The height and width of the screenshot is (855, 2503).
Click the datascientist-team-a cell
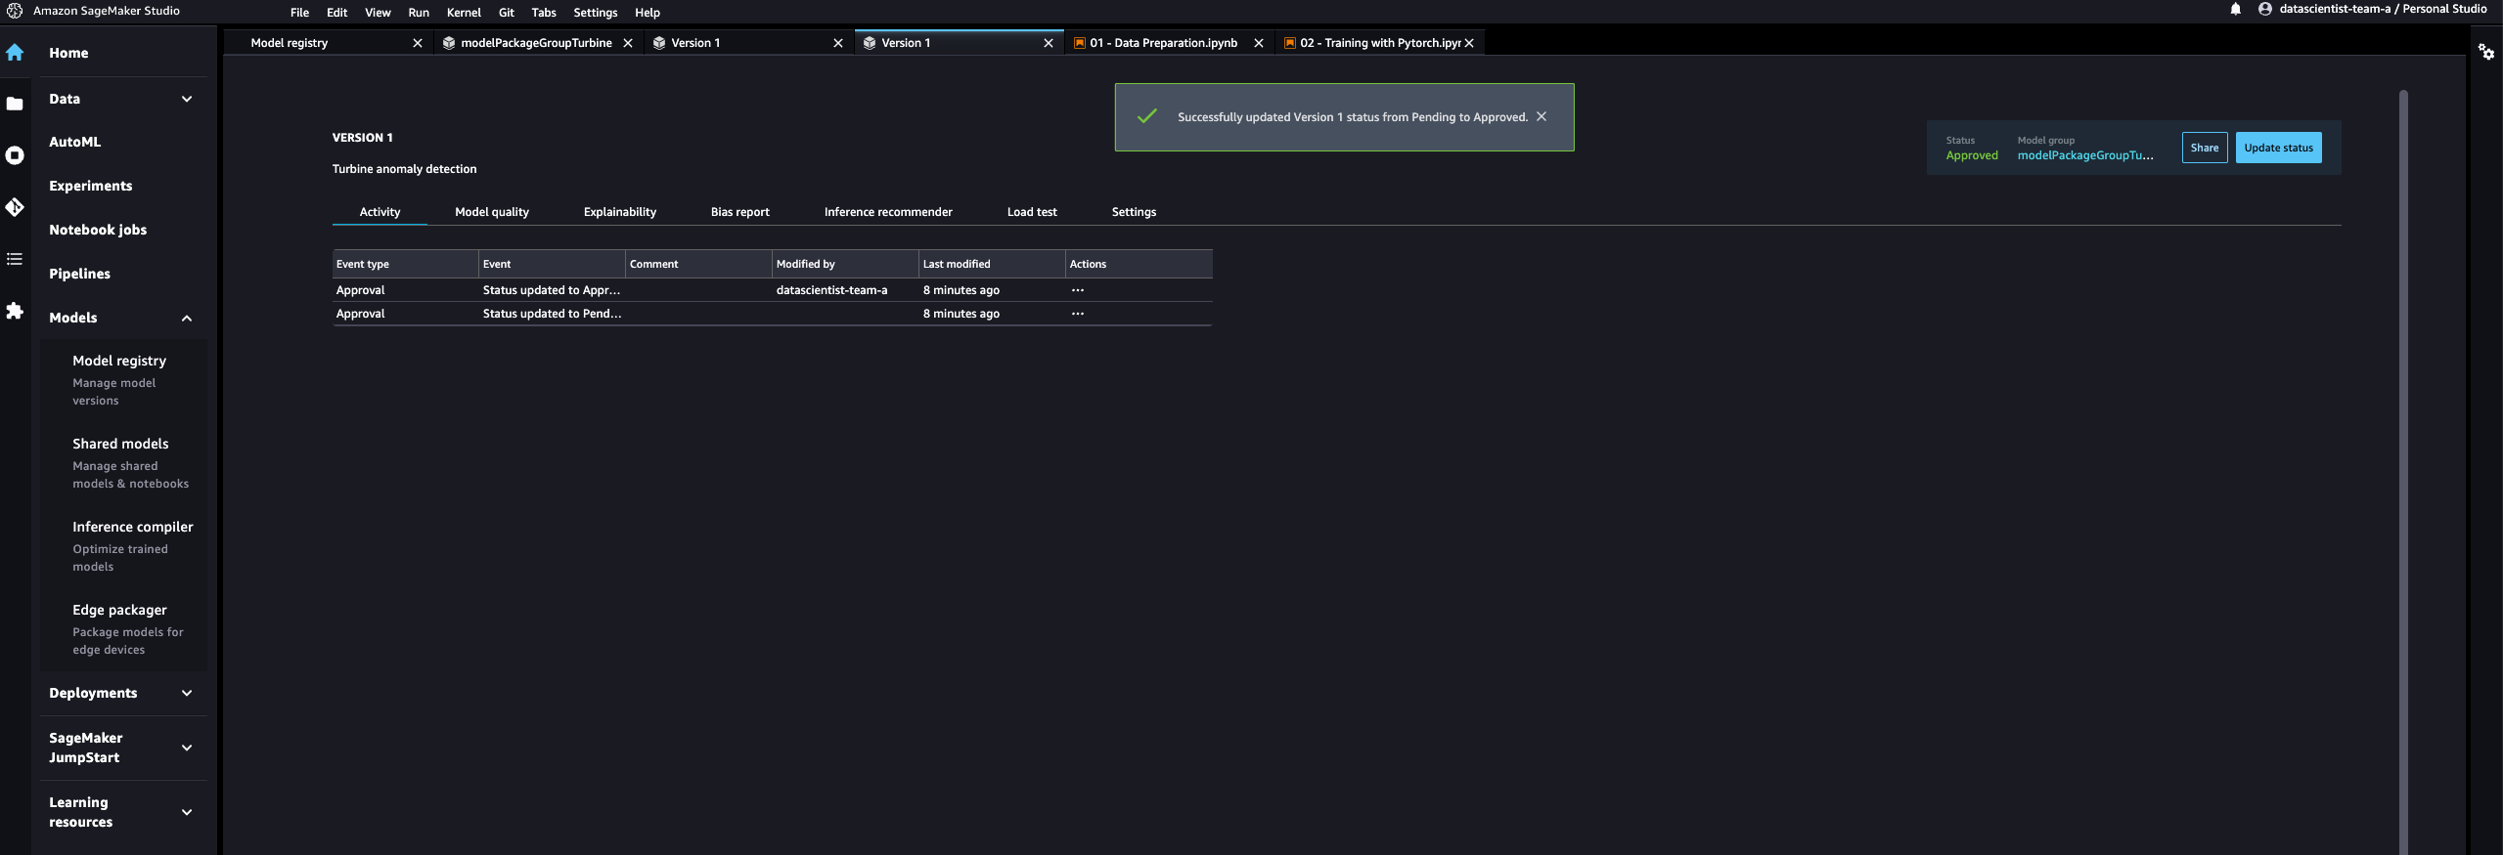[x=832, y=290]
